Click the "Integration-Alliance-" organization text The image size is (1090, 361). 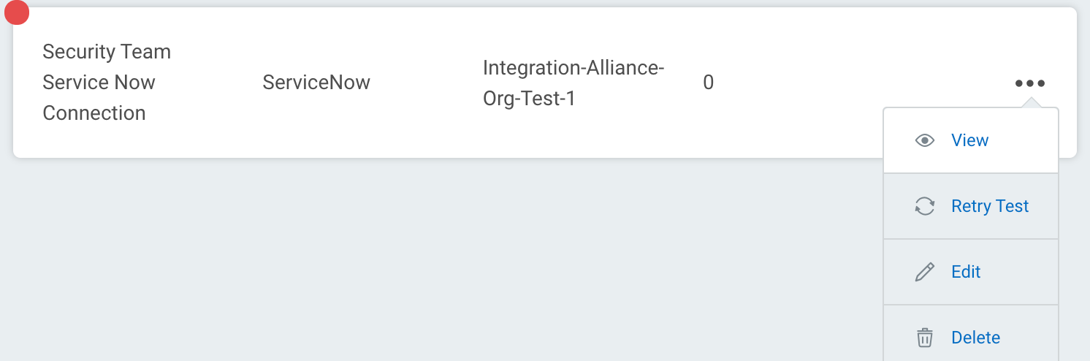coord(573,67)
